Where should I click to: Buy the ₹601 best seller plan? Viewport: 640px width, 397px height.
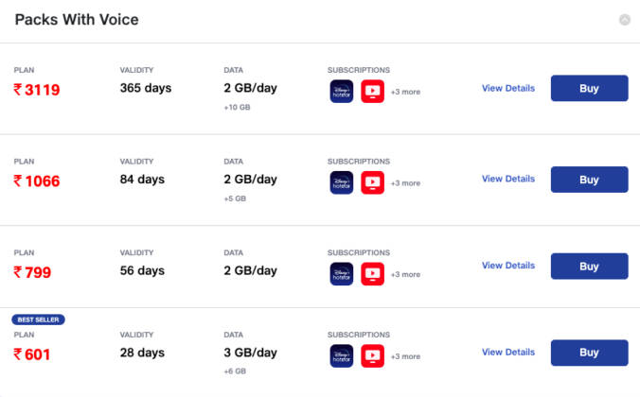tap(589, 353)
